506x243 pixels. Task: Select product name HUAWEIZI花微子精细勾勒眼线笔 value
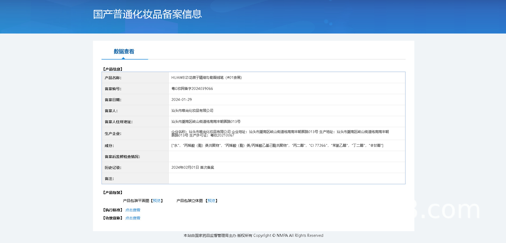207,78
